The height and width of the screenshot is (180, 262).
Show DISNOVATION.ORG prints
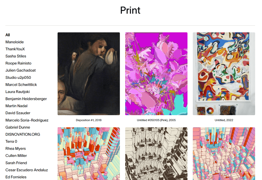coord(23,134)
